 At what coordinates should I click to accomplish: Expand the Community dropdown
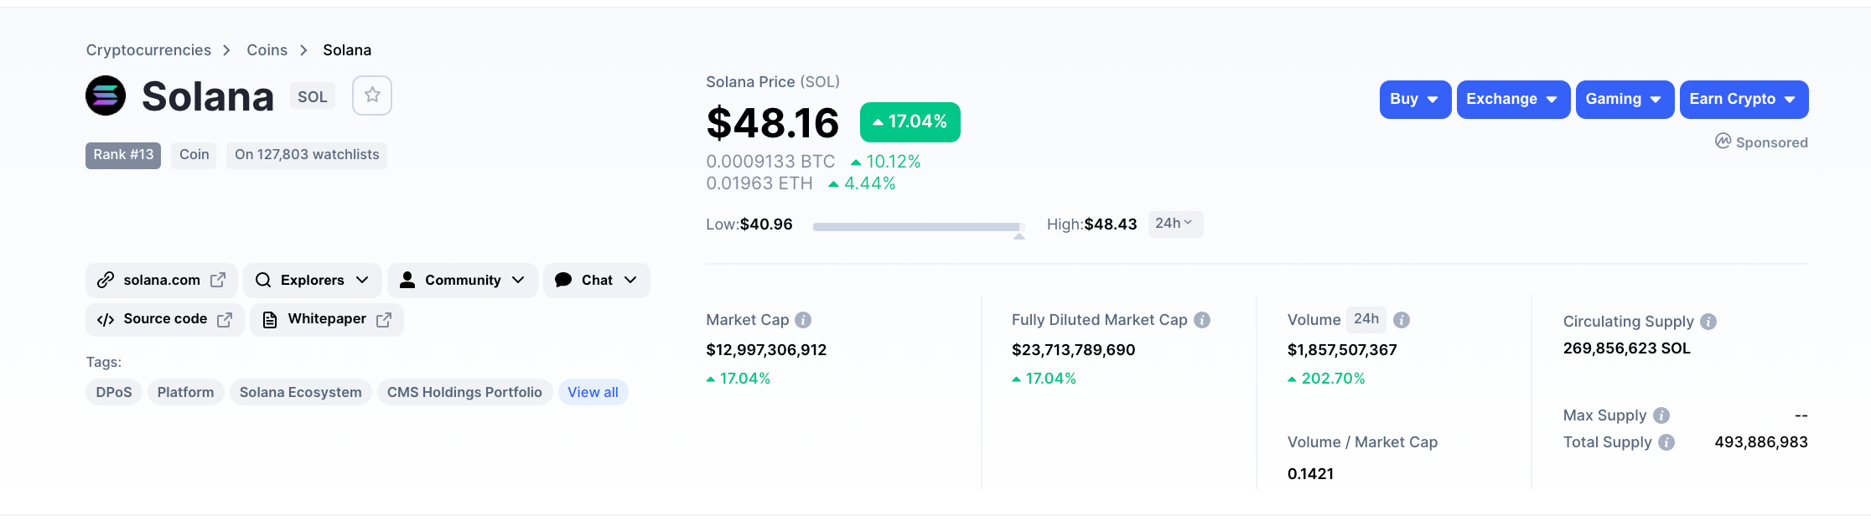[x=462, y=280]
